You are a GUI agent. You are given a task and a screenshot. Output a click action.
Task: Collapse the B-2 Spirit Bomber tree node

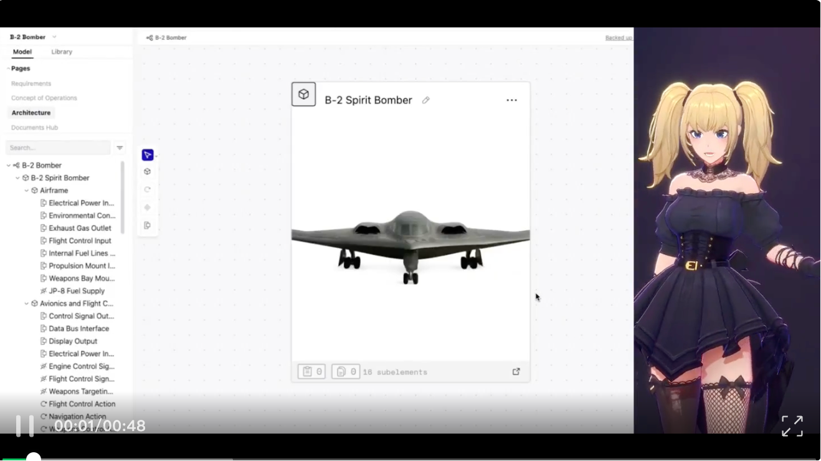point(17,178)
